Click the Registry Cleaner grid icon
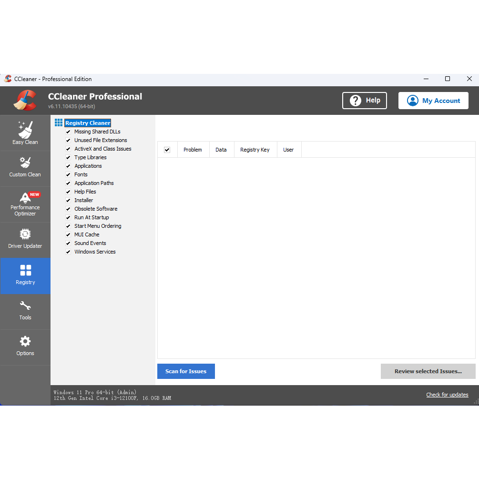The width and height of the screenshot is (479, 479). tap(58, 123)
